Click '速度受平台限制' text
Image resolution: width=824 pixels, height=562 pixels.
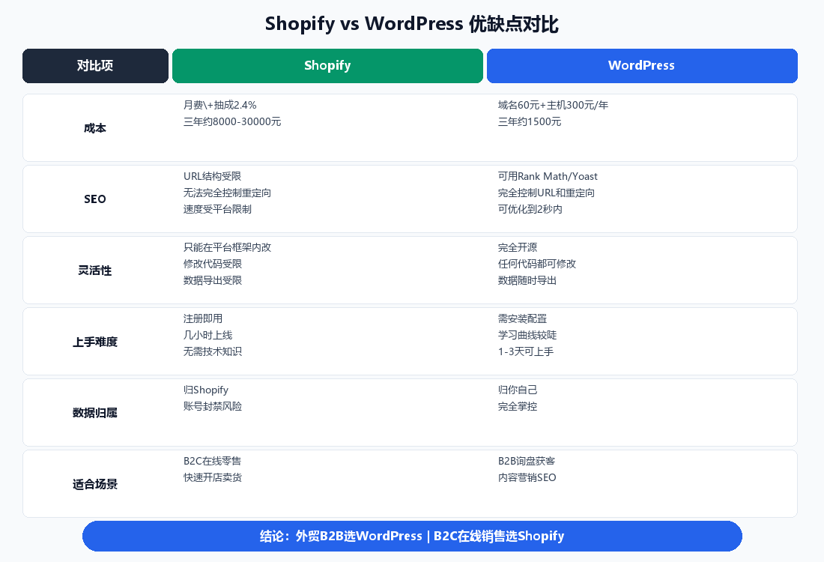(x=217, y=209)
